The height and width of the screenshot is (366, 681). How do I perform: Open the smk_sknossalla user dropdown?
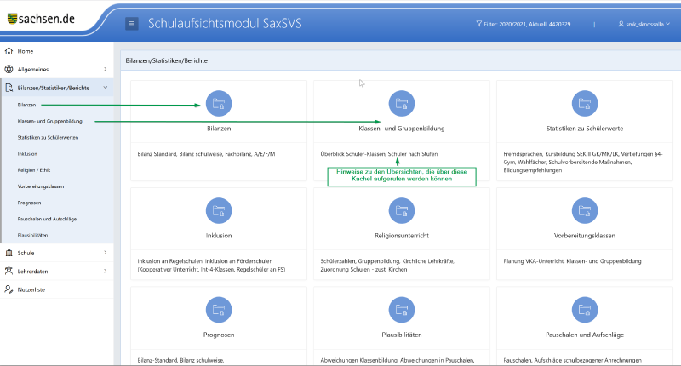tap(644, 24)
